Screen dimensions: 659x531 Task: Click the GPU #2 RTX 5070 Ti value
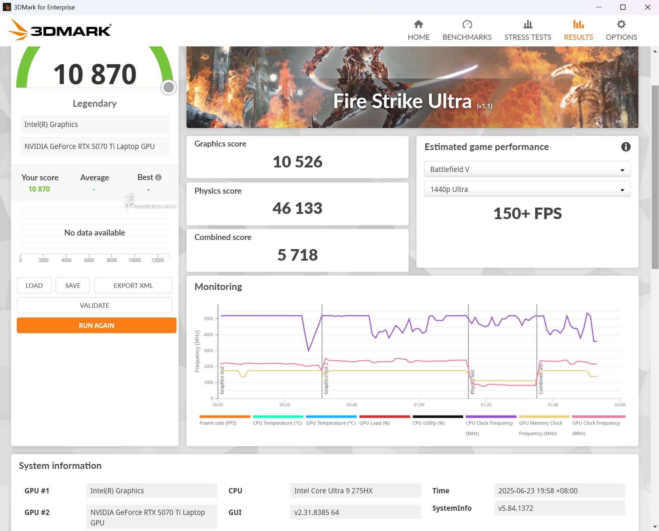(x=152, y=517)
